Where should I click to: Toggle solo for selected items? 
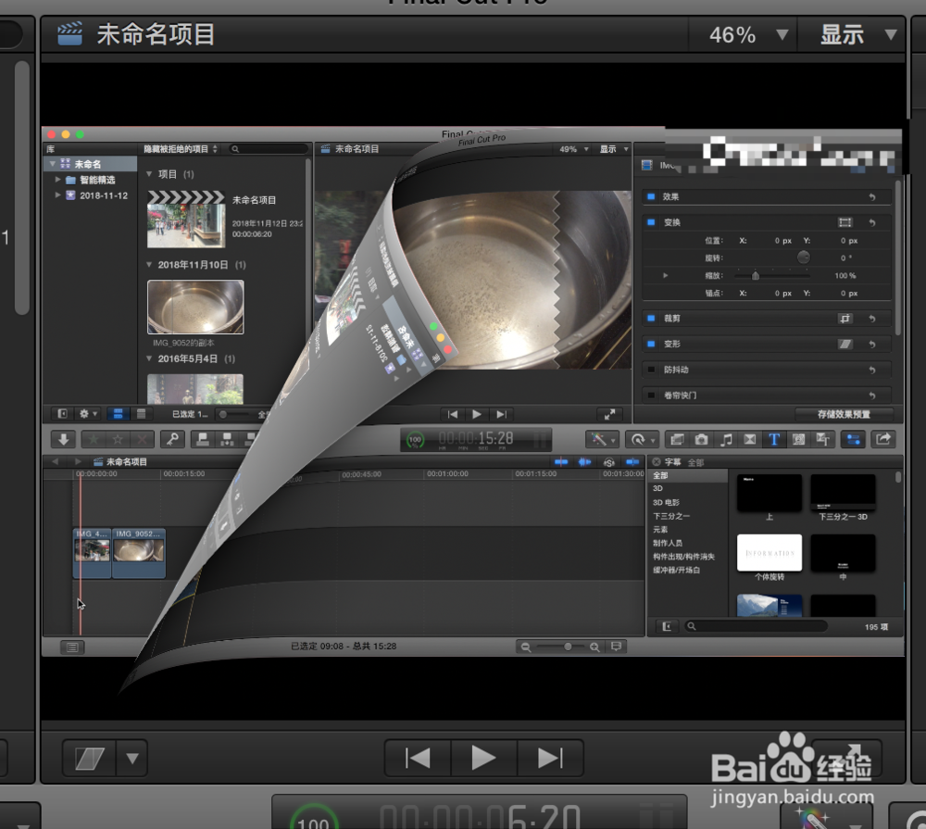click(x=609, y=462)
